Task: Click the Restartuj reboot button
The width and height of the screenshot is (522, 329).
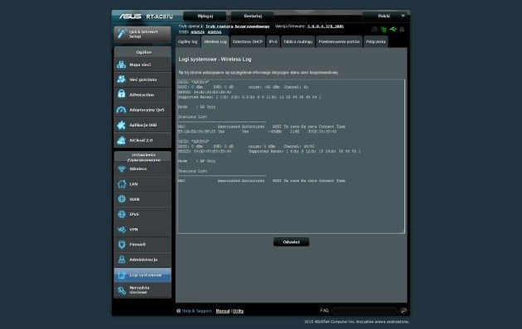Action: (253, 16)
